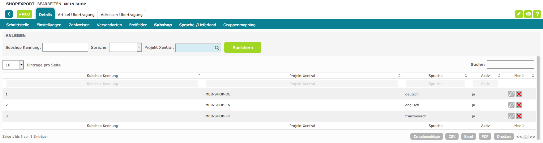Edit the MEINSHOP-EN subshop entry
The width and height of the screenshot is (543, 143).
pyautogui.click(x=511, y=105)
